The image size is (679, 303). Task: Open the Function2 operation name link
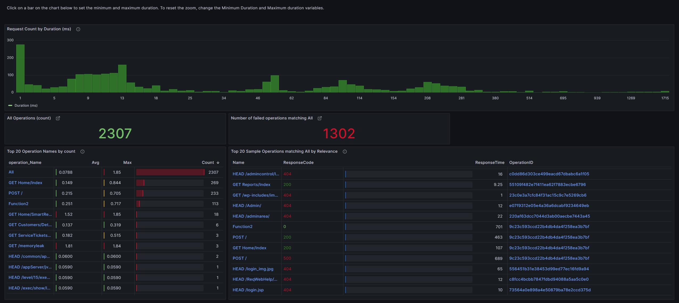[x=18, y=204]
